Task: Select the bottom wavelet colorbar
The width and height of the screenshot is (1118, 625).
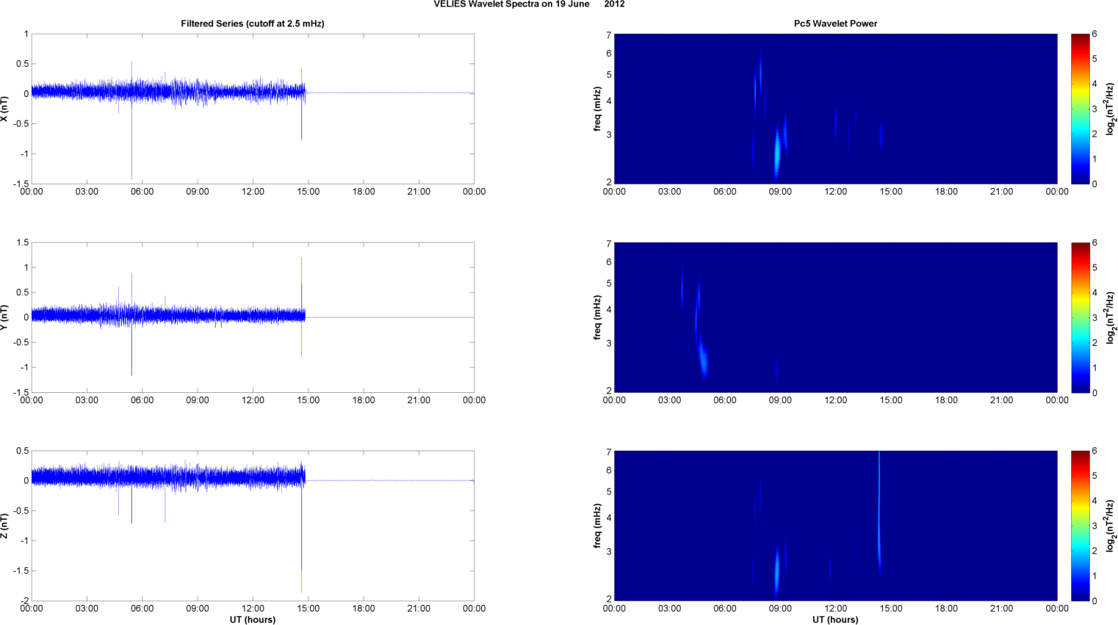Action: click(x=1080, y=526)
